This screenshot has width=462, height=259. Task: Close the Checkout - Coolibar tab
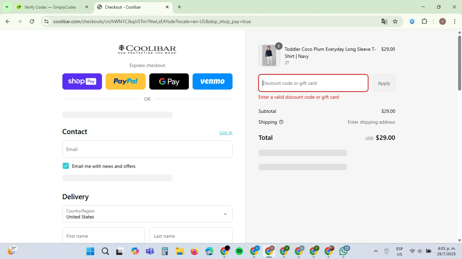click(167, 7)
